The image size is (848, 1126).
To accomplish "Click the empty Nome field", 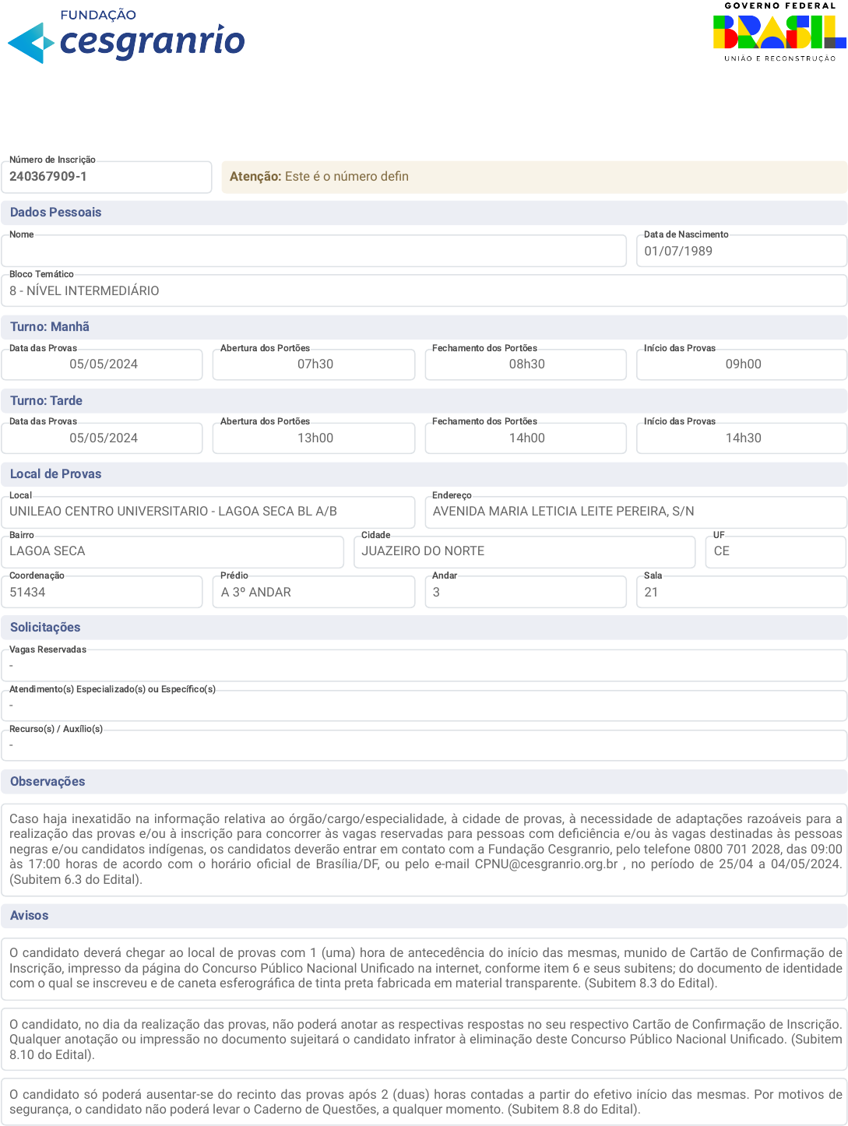I will pos(314,252).
